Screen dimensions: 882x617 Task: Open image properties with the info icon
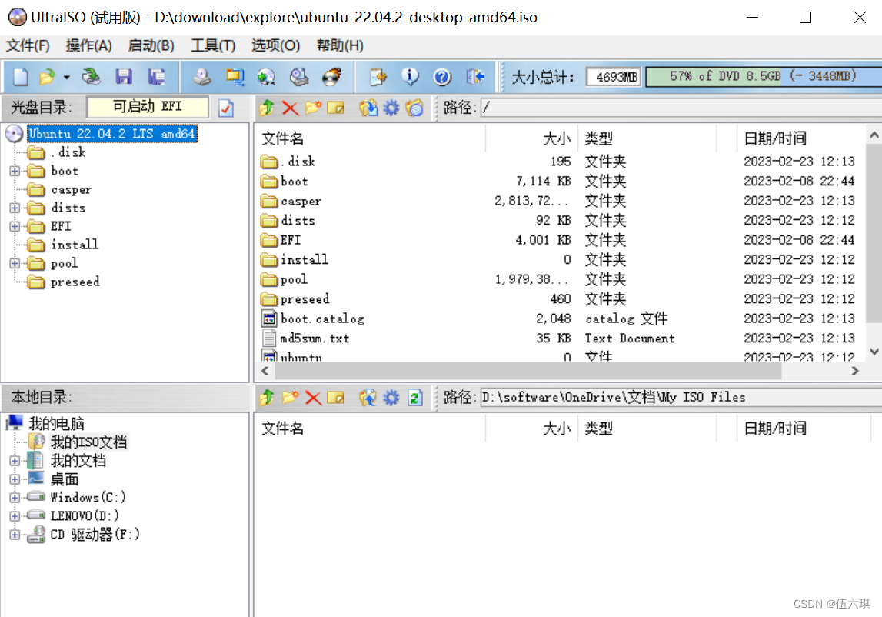tap(410, 77)
